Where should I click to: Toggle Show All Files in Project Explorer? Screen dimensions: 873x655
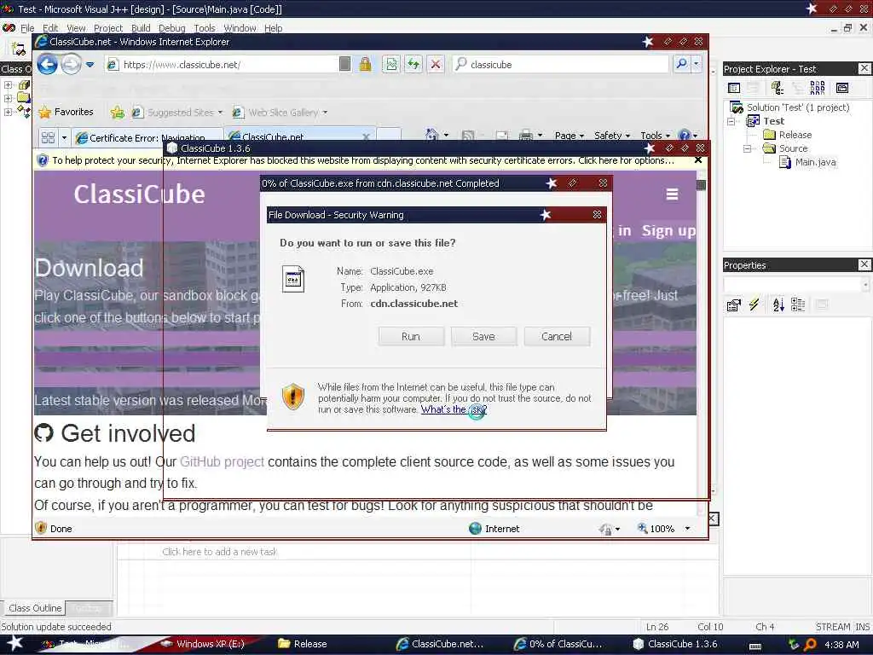[818, 88]
